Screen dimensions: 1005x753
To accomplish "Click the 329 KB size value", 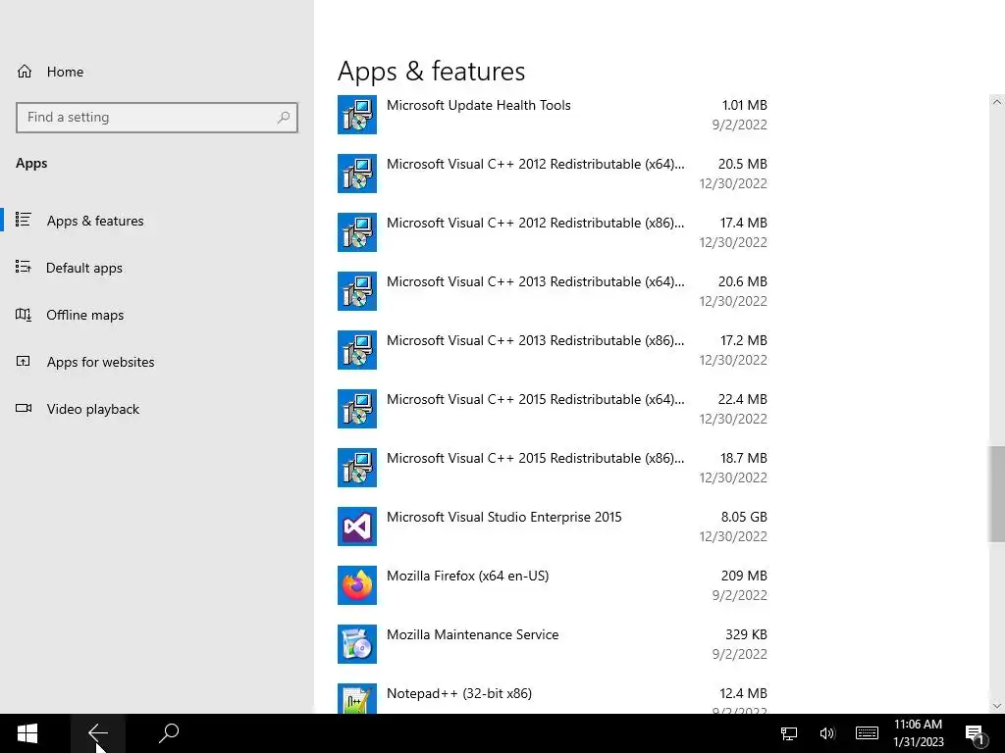I will (746, 634).
